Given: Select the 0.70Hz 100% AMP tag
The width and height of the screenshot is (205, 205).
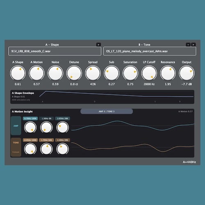Looking at the screenshot, I should (30, 118).
